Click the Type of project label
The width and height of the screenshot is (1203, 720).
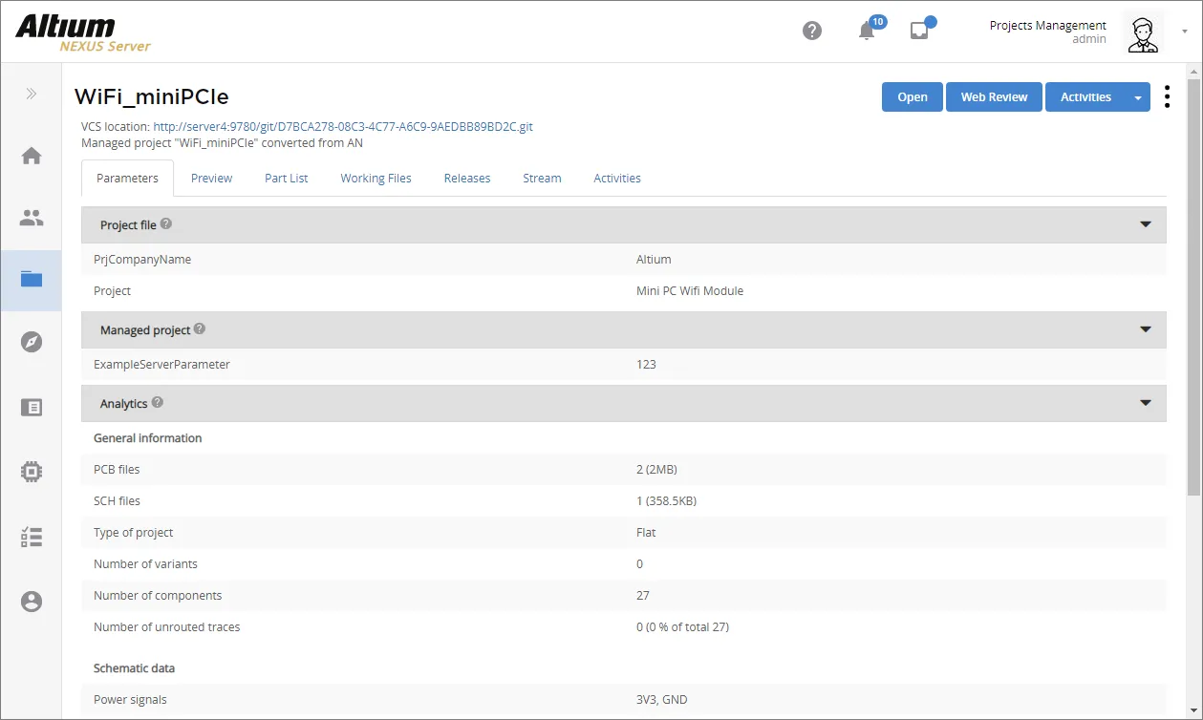tap(134, 533)
